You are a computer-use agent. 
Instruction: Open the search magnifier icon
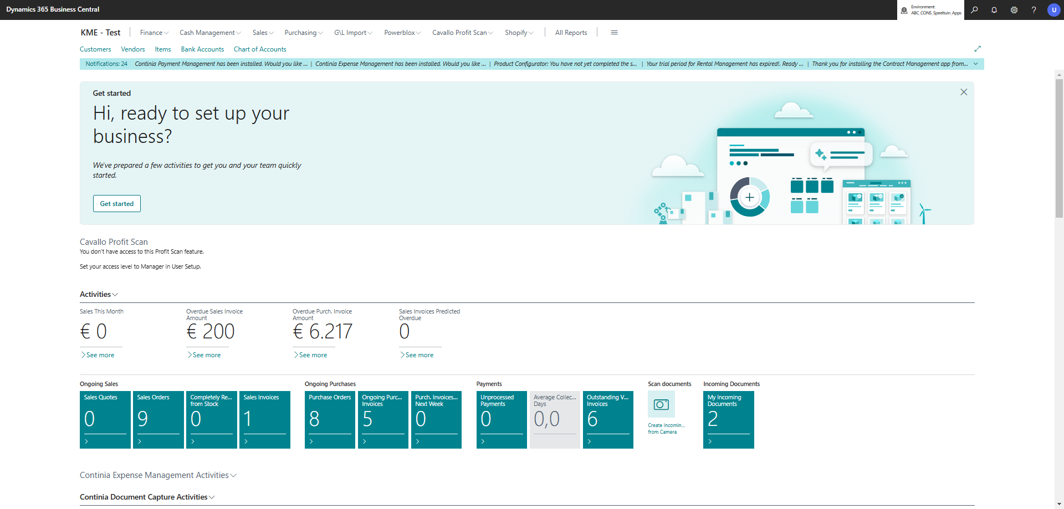click(x=974, y=10)
